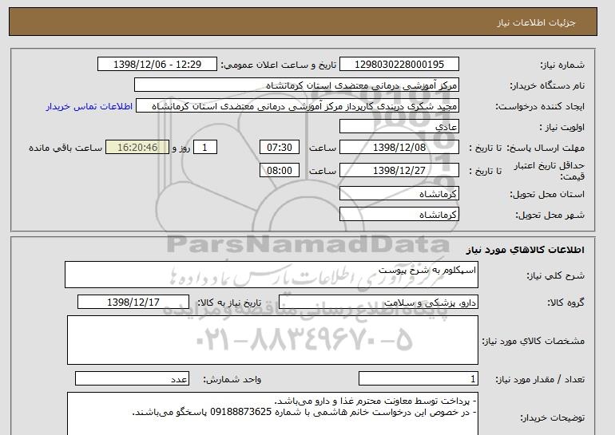
Task: Click the text ساعت باقی مانده
Action: pyautogui.click(x=65, y=148)
